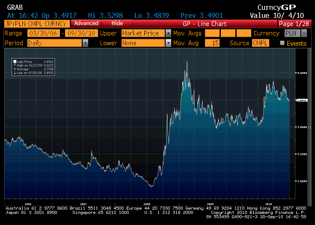Select the JPYPLN CMPL CURNCY ticker tab
Image resolution: width=315 pixels, height=225 pixels.
(x=36, y=23)
